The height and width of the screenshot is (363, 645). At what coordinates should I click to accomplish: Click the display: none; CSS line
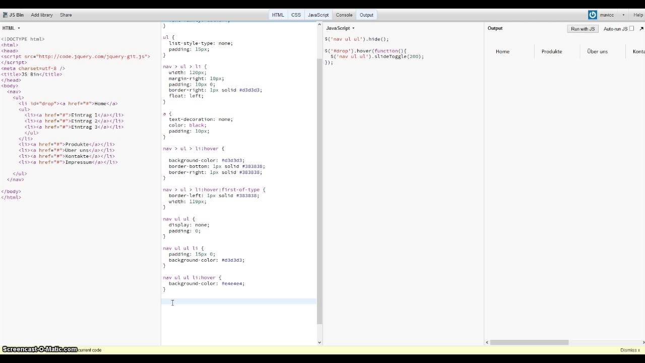tap(189, 225)
